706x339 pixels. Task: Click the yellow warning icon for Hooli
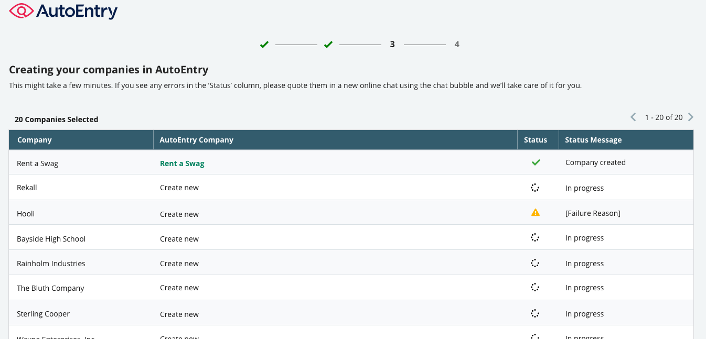tap(535, 213)
